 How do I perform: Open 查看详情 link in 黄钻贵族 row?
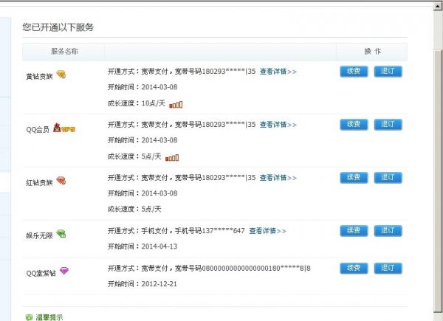point(278,72)
